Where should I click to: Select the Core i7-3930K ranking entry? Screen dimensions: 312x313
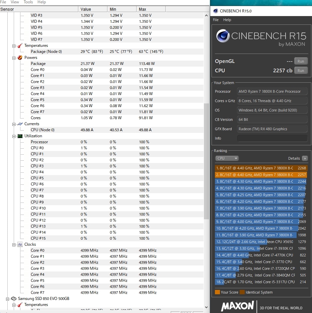[261, 248]
